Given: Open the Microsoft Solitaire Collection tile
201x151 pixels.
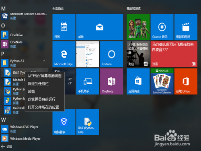Looking at the screenshot, I should [x=162, y=81].
